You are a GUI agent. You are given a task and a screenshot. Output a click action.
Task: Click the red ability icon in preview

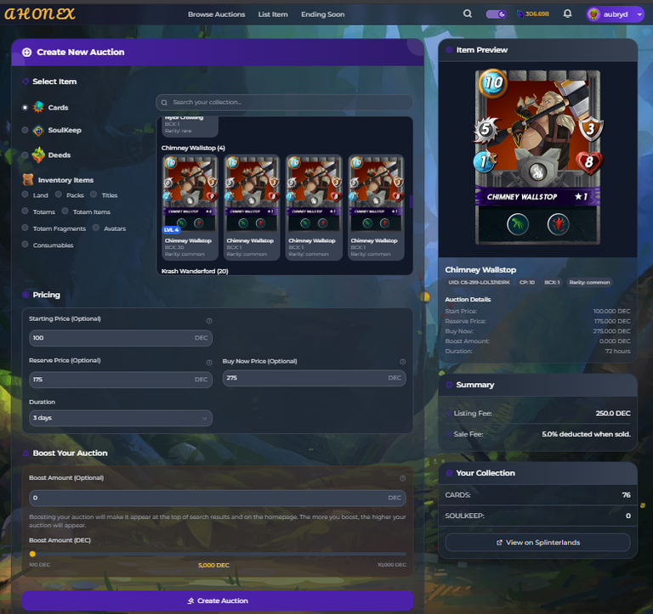(558, 224)
